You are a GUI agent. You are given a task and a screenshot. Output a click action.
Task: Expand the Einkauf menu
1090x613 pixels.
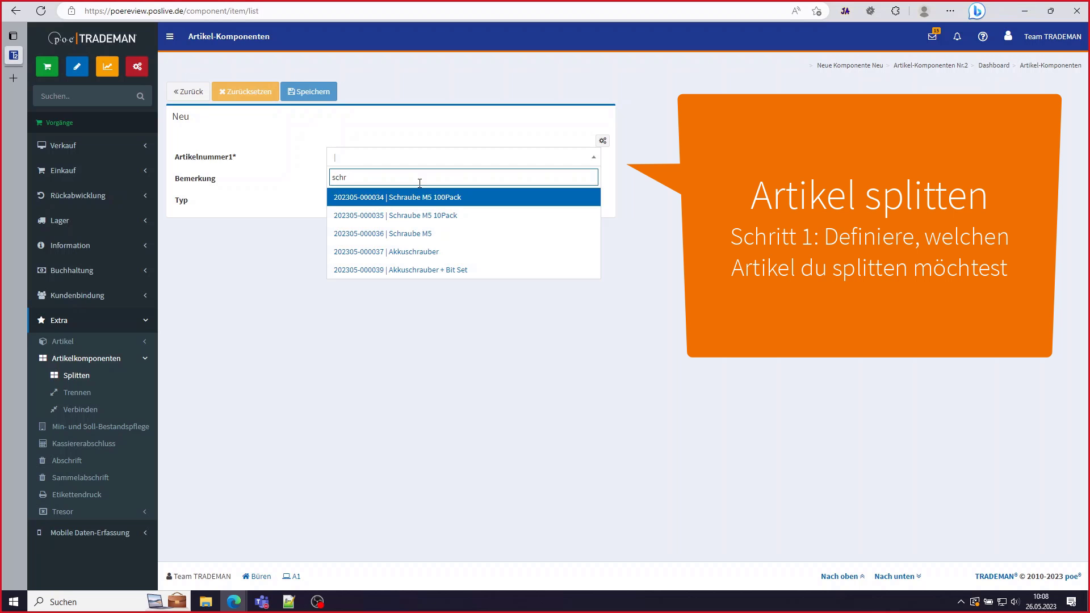click(x=93, y=170)
